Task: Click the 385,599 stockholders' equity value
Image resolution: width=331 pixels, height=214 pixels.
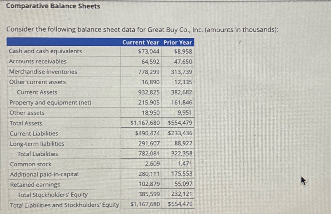Action: pyautogui.click(x=149, y=194)
